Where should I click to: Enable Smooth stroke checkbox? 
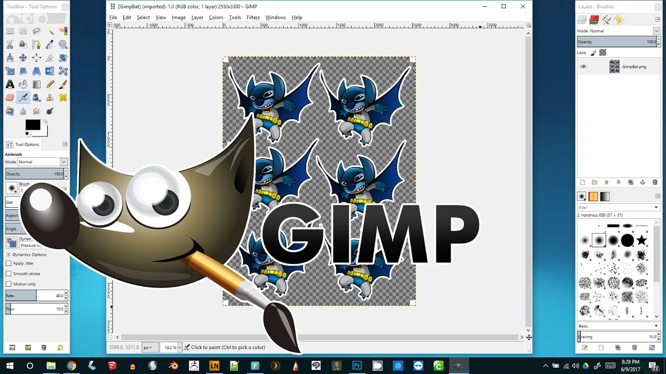coord(8,274)
